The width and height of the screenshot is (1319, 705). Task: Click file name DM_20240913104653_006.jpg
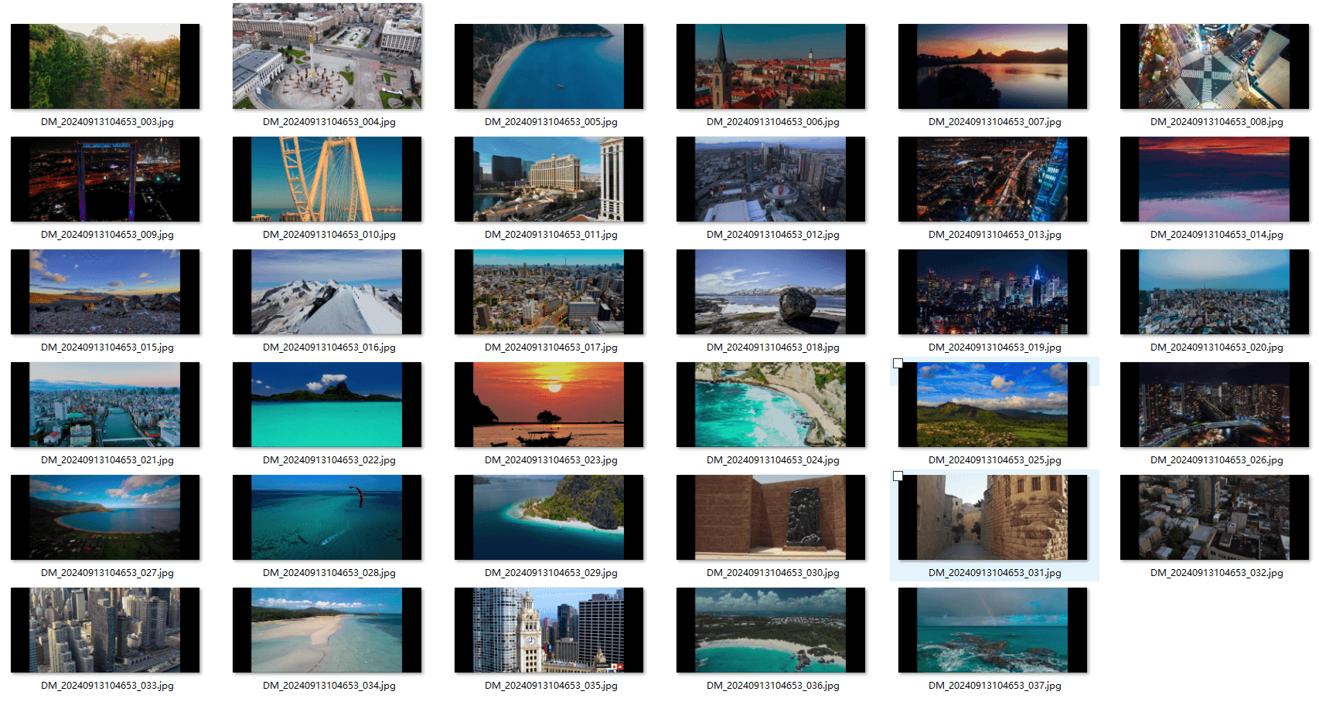coord(773,122)
